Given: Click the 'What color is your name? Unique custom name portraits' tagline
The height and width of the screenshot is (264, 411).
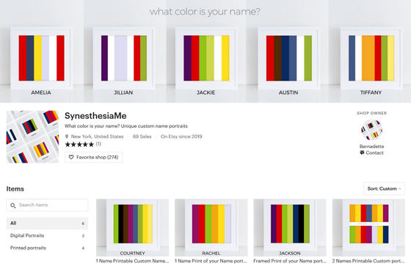Looking at the screenshot, I should pos(126,126).
